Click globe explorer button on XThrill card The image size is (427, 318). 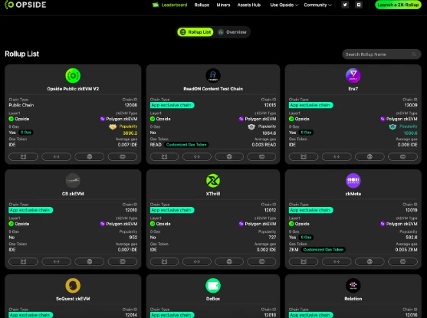[x=229, y=261]
